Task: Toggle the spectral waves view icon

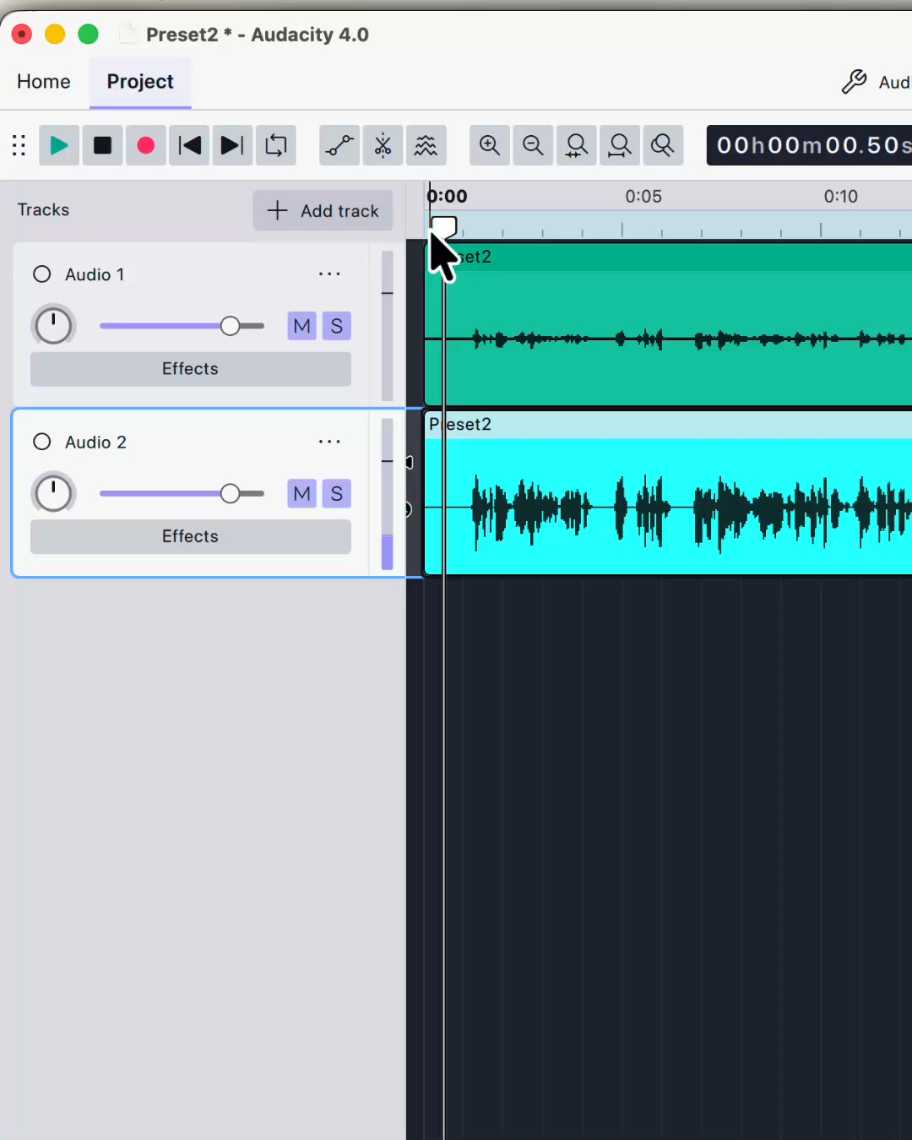Action: (x=426, y=145)
